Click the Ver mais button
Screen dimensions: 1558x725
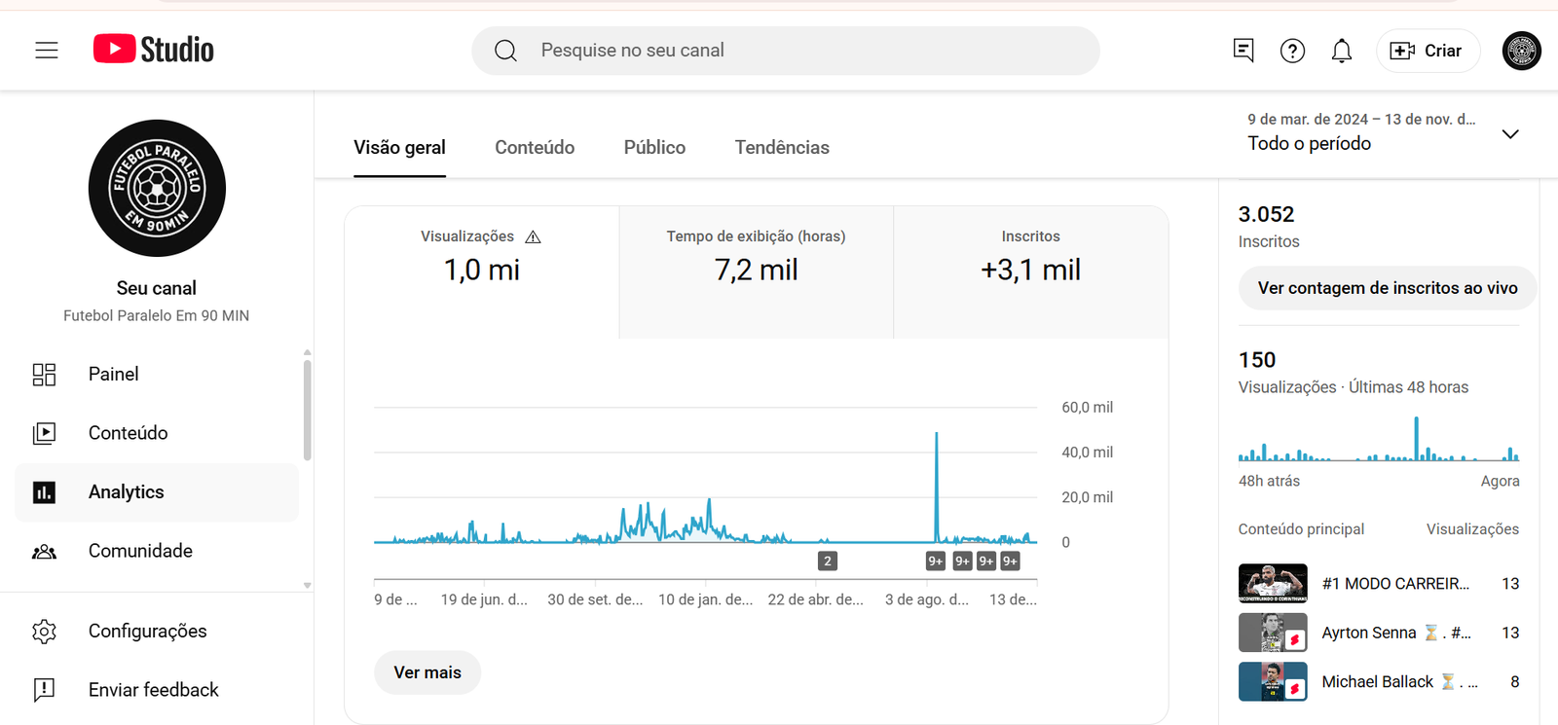click(427, 672)
